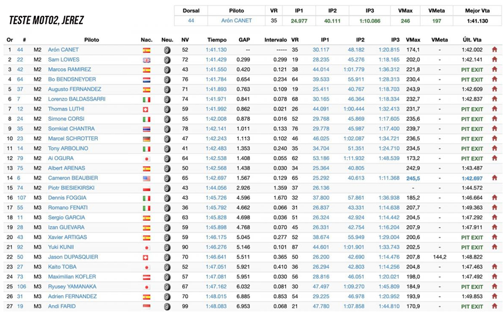Select the Swiss flag next to Thomas Luthi
The width and height of the screenshot is (503, 312).
click(147, 109)
